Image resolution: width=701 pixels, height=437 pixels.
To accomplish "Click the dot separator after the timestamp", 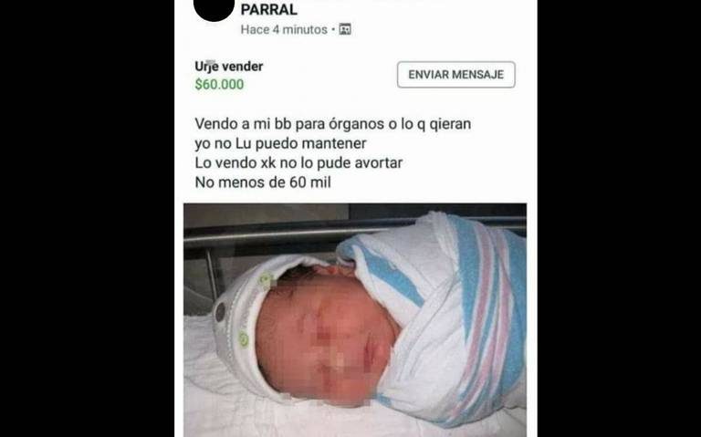I will click(333, 30).
